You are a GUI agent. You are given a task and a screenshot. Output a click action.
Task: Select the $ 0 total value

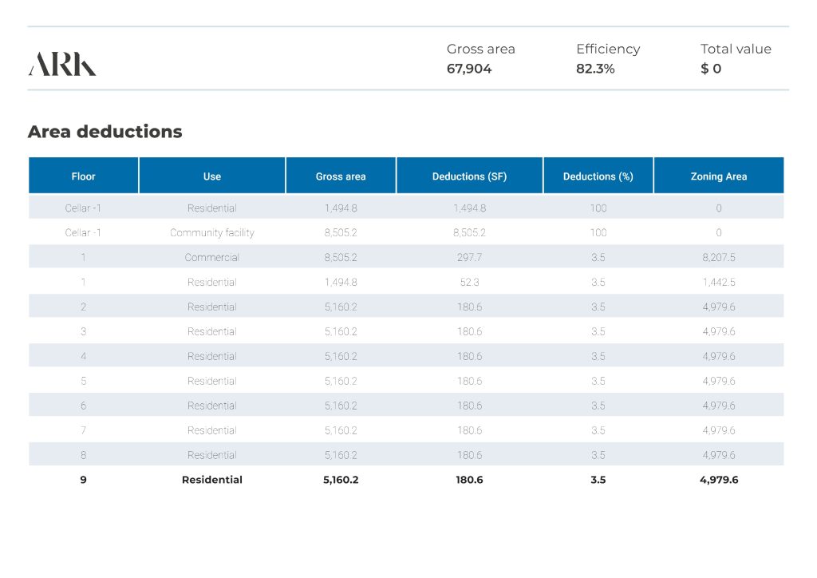point(711,69)
